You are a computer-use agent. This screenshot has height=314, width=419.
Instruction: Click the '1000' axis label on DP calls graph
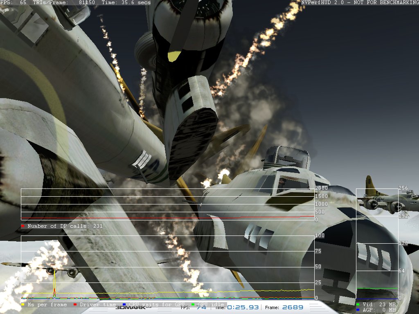point(322,204)
